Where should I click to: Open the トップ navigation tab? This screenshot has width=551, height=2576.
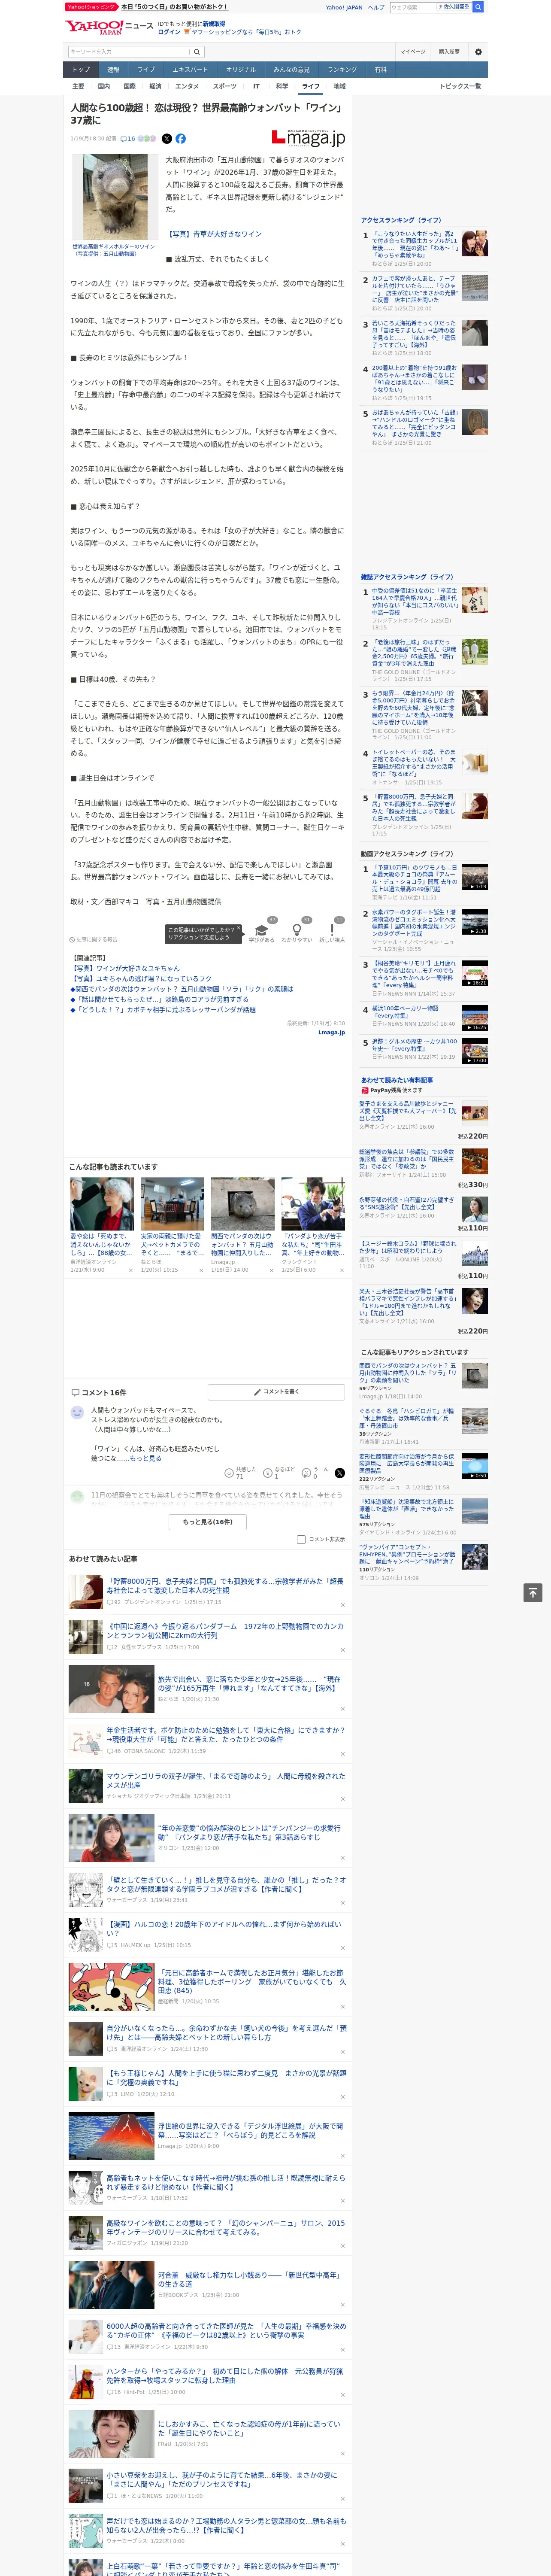coord(81,70)
